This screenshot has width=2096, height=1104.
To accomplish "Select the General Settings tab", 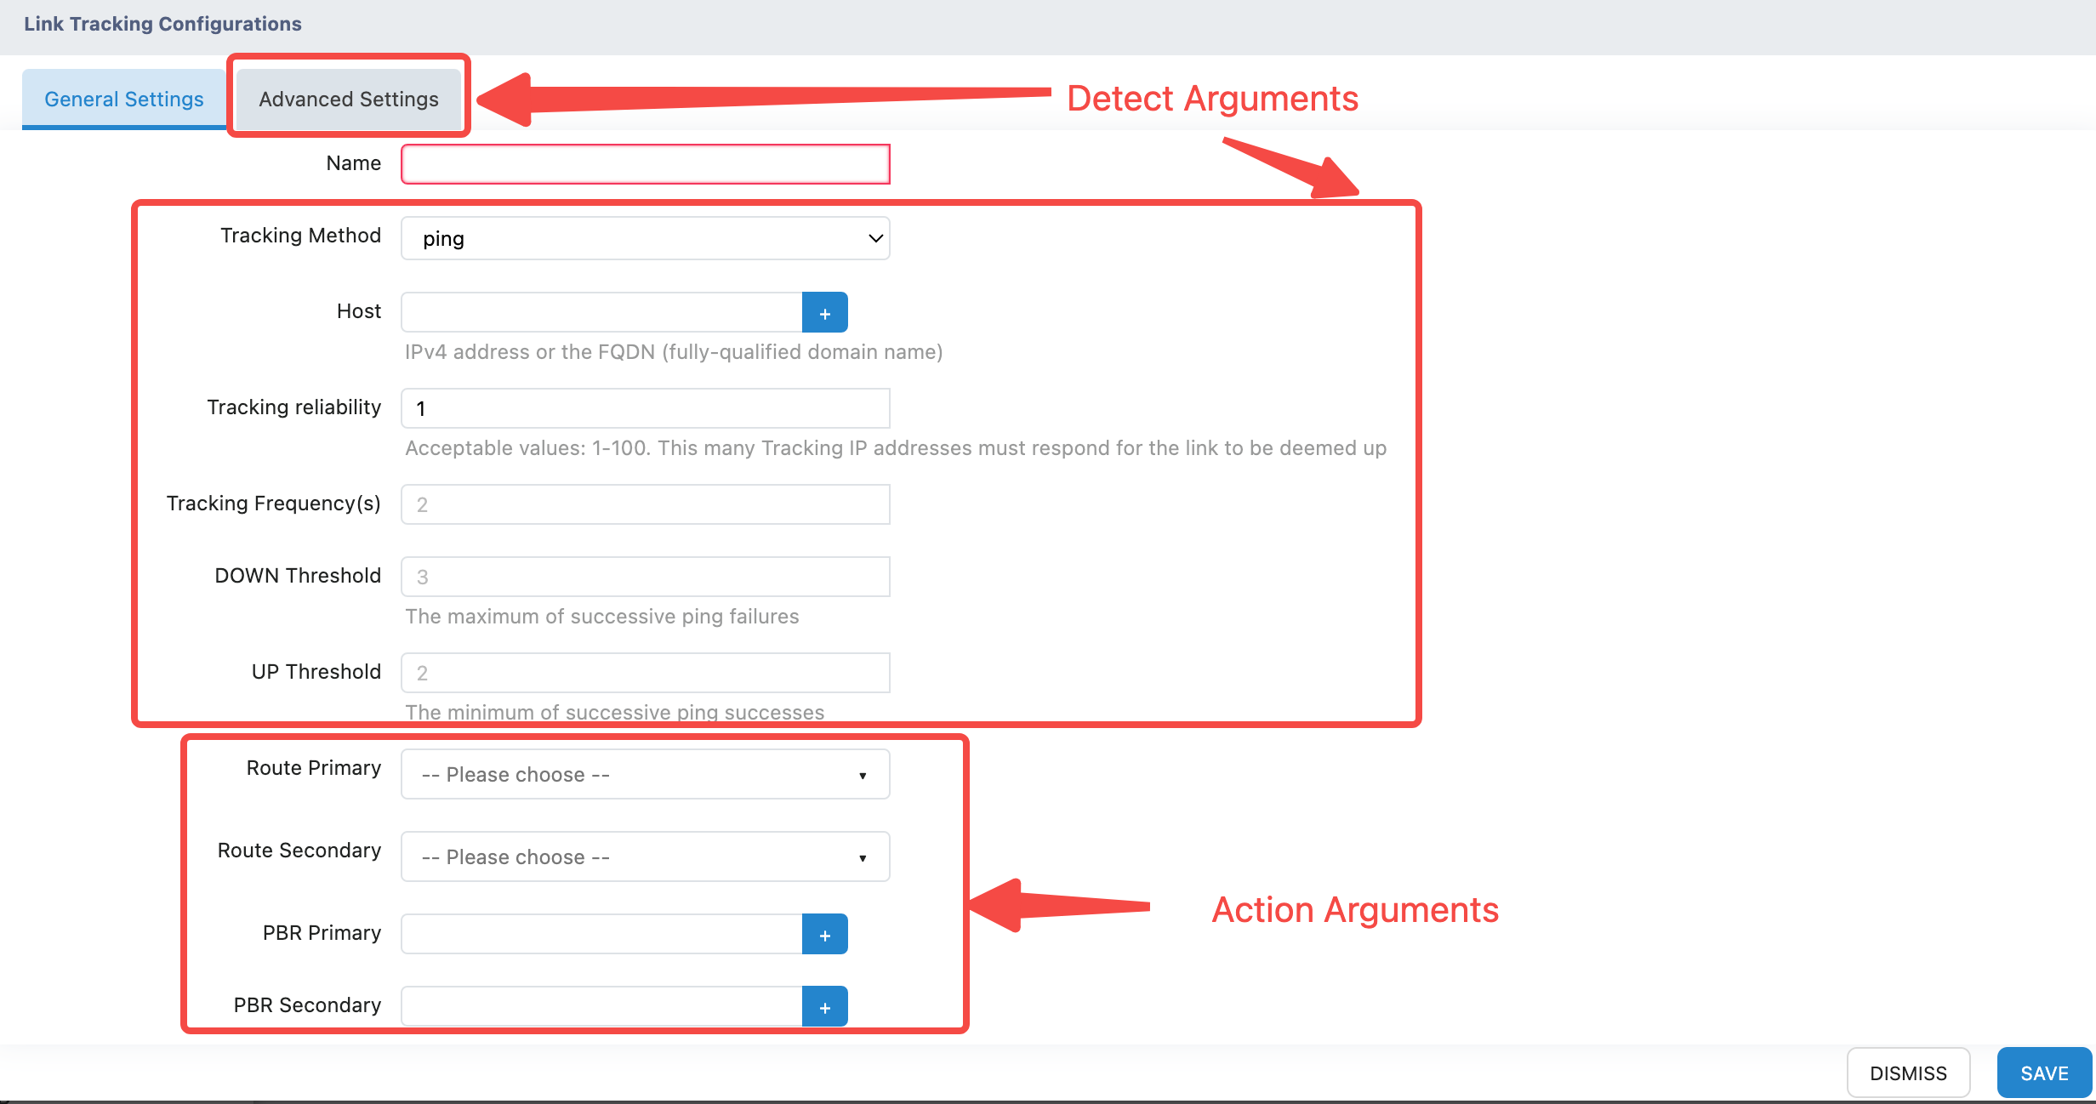I will [x=124, y=100].
